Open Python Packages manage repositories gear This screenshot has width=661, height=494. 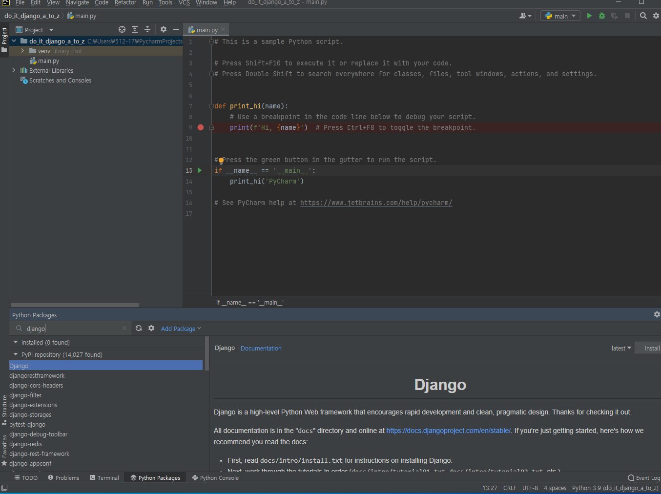click(151, 329)
